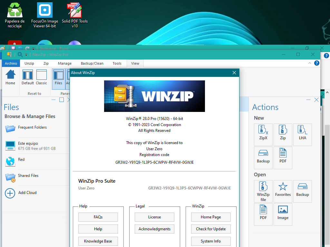The height and width of the screenshot is (247, 330).
Task: Click the WinZip Pro Suite heading
Action: [97, 181]
